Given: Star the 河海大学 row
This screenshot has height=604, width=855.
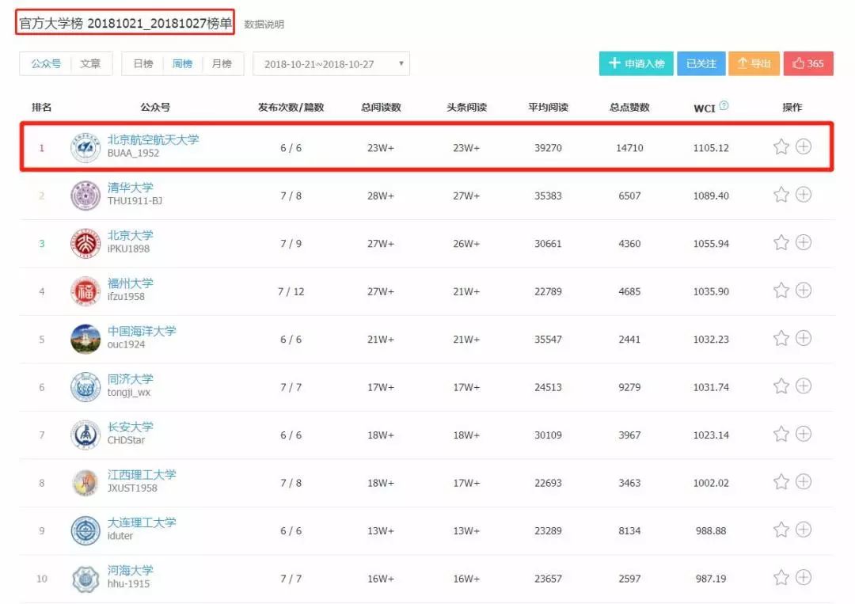Looking at the screenshot, I should (x=781, y=578).
